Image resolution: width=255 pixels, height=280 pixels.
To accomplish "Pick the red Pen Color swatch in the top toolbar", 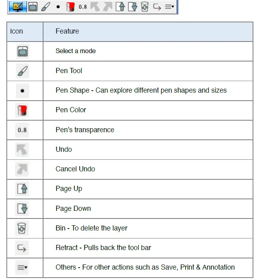I will [x=70, y=7].
